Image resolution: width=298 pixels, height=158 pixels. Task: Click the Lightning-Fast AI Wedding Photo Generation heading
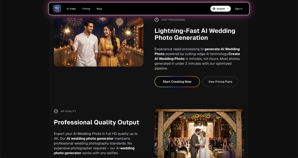(x=195, y=34)
